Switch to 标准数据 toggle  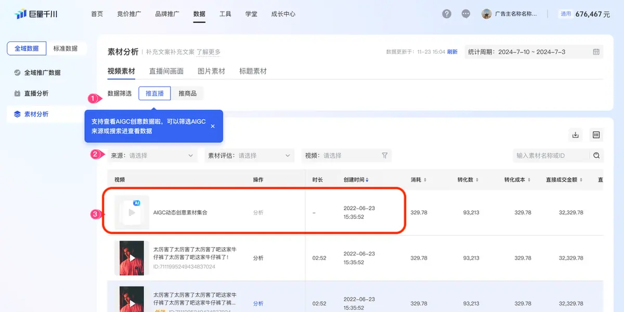66,48
